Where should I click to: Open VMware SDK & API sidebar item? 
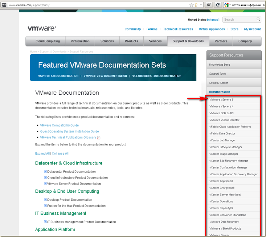(233, 113)
